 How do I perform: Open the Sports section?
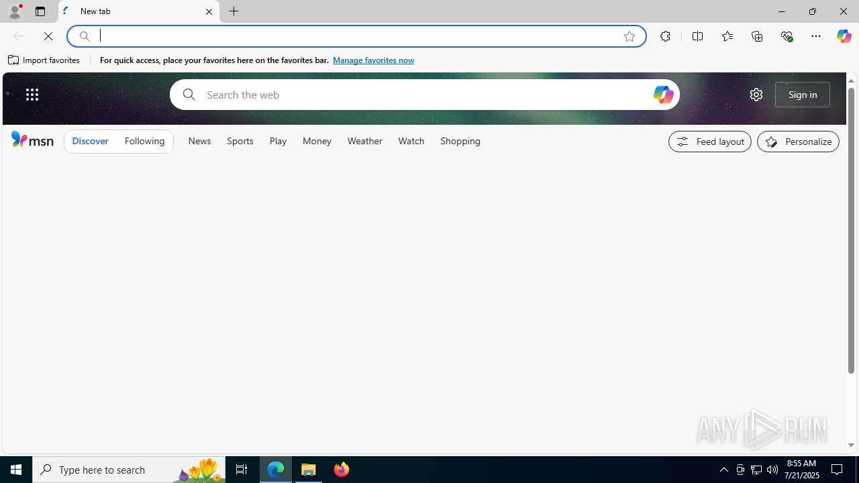point(240,142)
